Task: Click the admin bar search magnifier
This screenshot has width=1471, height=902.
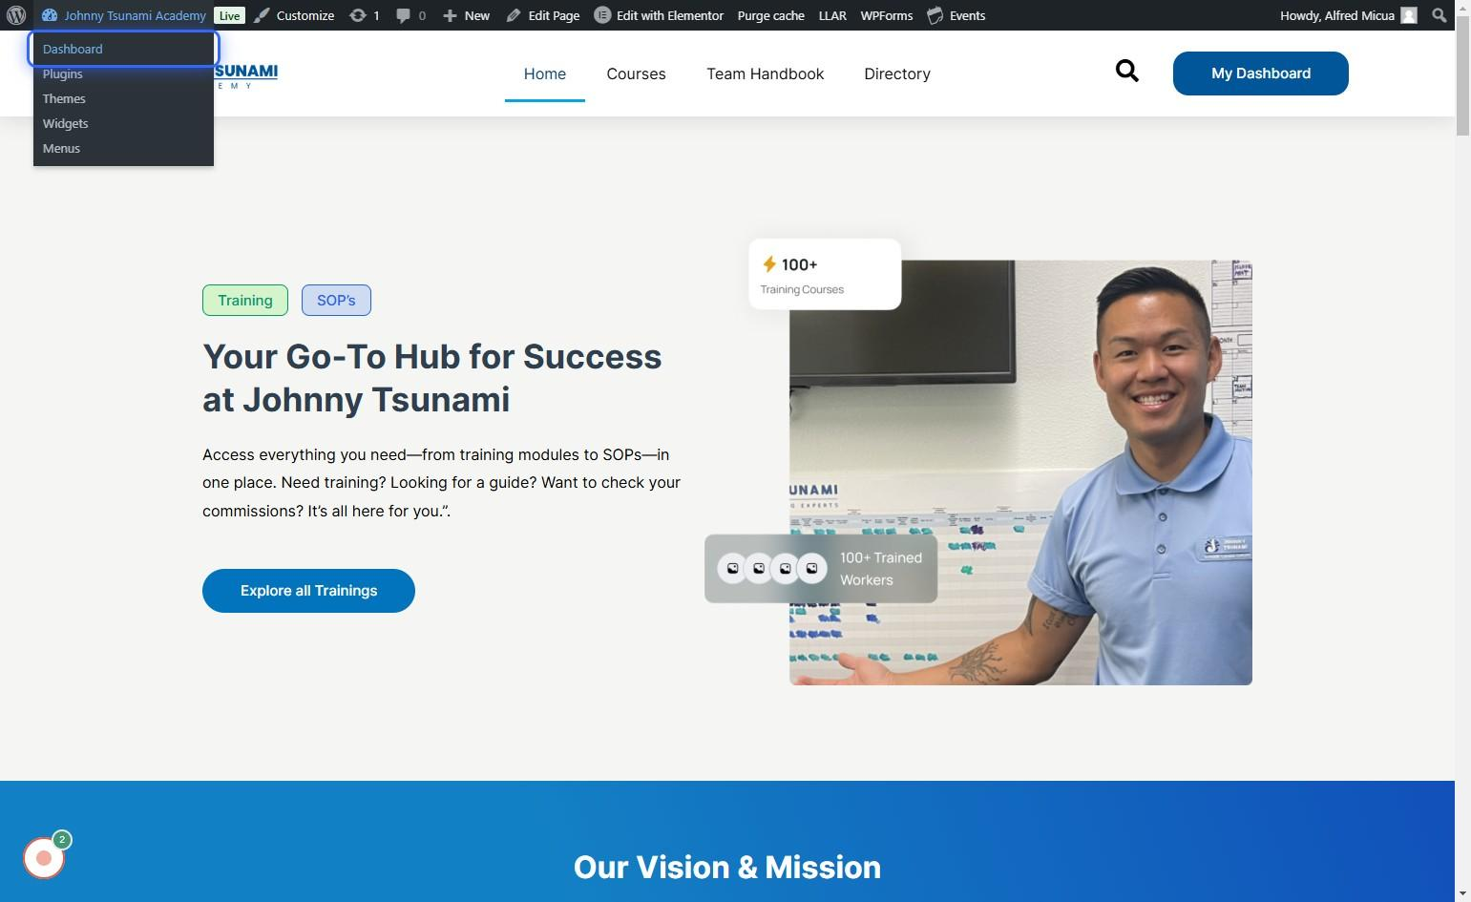Action: [x=1439, y=15]
